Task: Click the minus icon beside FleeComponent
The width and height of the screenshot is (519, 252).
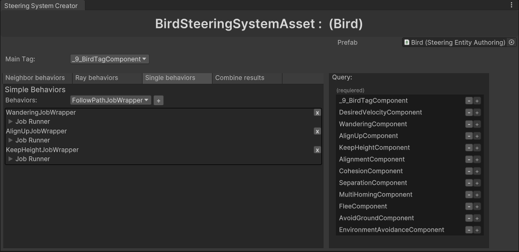Action: [469, 207]
